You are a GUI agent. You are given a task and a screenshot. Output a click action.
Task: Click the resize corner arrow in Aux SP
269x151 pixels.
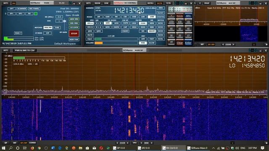pyautogui.click(x=266, y=44)
